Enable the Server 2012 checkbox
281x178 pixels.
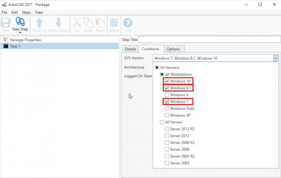pyautogui.click(x=167, y=136)
